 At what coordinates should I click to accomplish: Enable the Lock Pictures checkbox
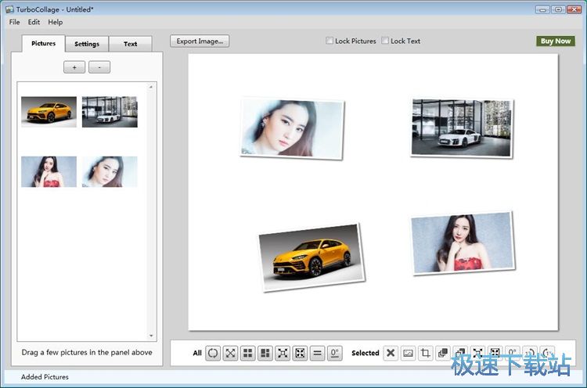tap(330, 41)
